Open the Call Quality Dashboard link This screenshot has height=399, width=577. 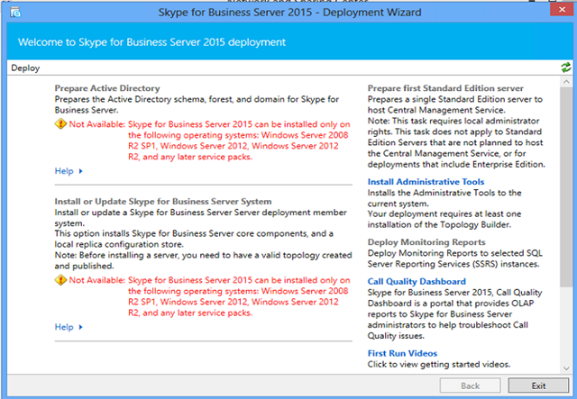pos(417,282)
